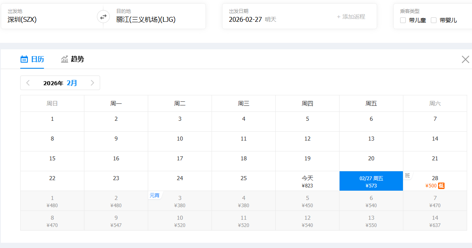Close the price calendar panel
The height and width of the screenshot is (248, 472).
point(465,59)
